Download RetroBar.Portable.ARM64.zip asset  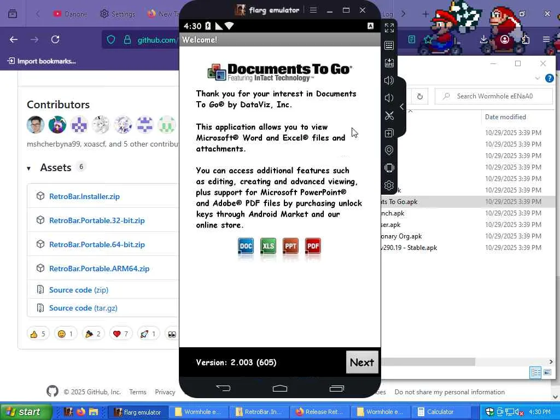tap(100, 269)
